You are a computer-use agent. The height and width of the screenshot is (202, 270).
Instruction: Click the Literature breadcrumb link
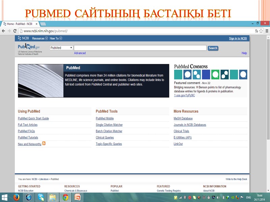(x=44, y=179)
